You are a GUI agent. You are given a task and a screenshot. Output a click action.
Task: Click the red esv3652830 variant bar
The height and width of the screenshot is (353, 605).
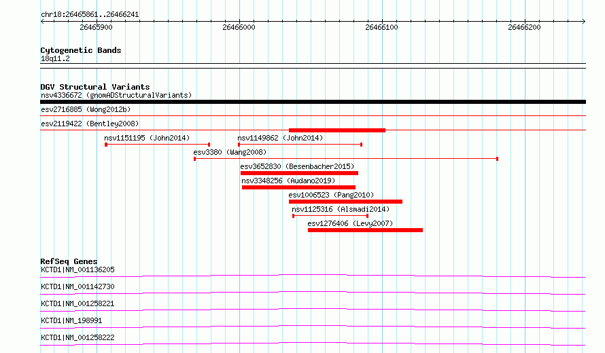point(299,173)
